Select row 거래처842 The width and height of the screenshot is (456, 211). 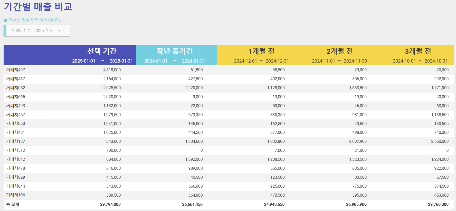229,159
